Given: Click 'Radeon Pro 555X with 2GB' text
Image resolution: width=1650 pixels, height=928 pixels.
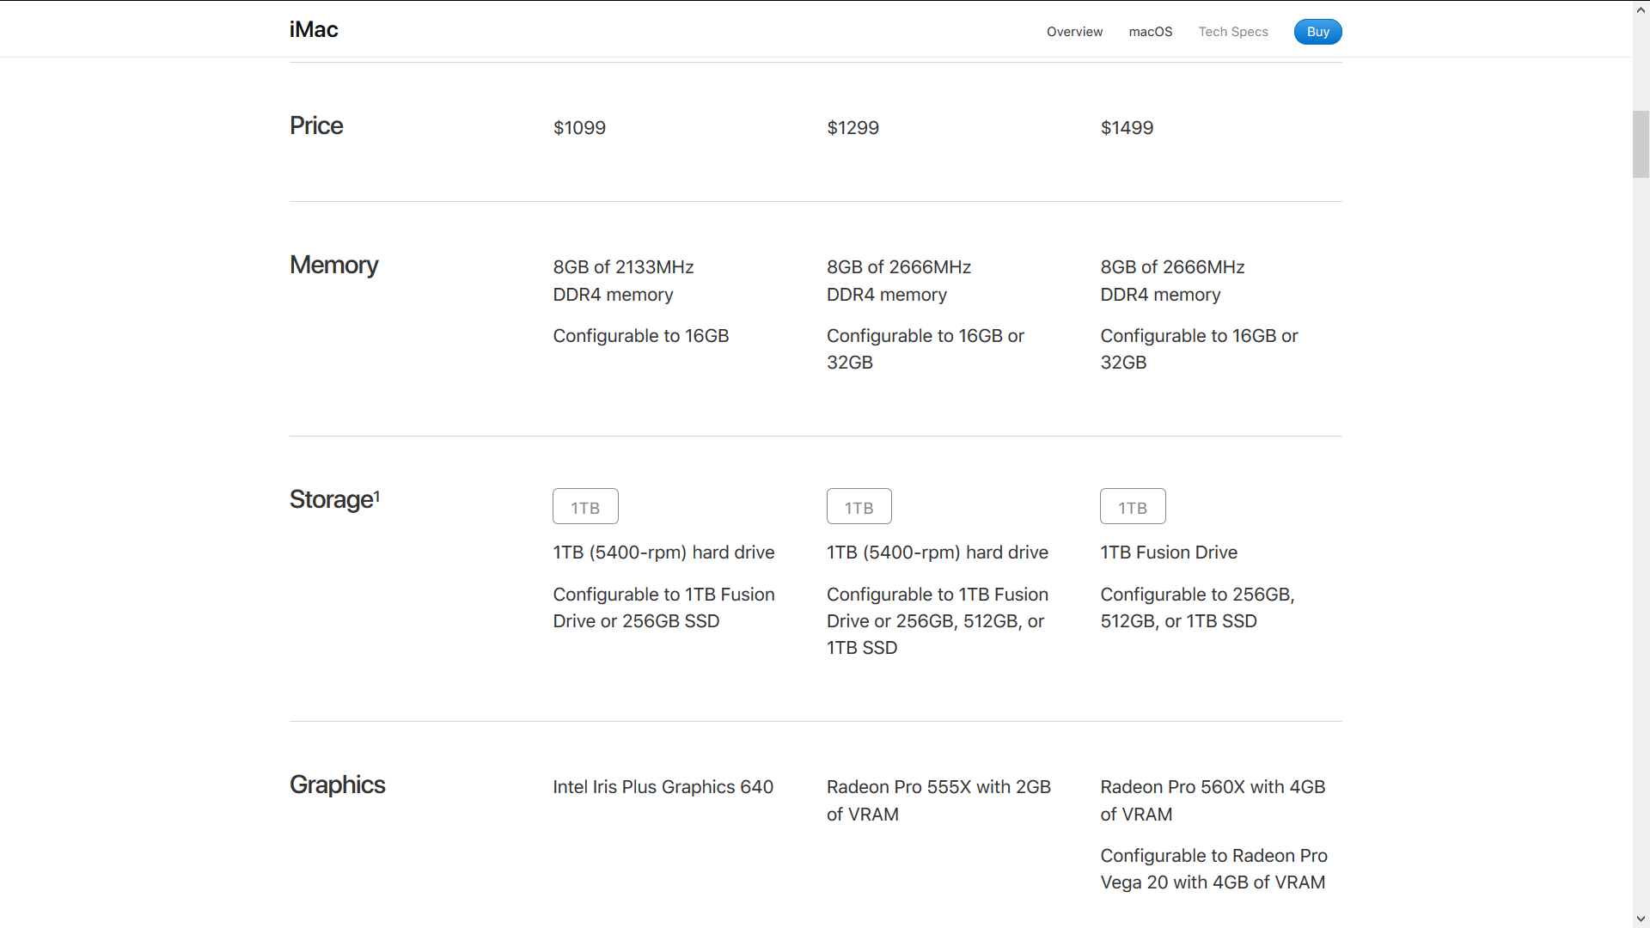Looking at the screenshot, I should coord(938,787).
